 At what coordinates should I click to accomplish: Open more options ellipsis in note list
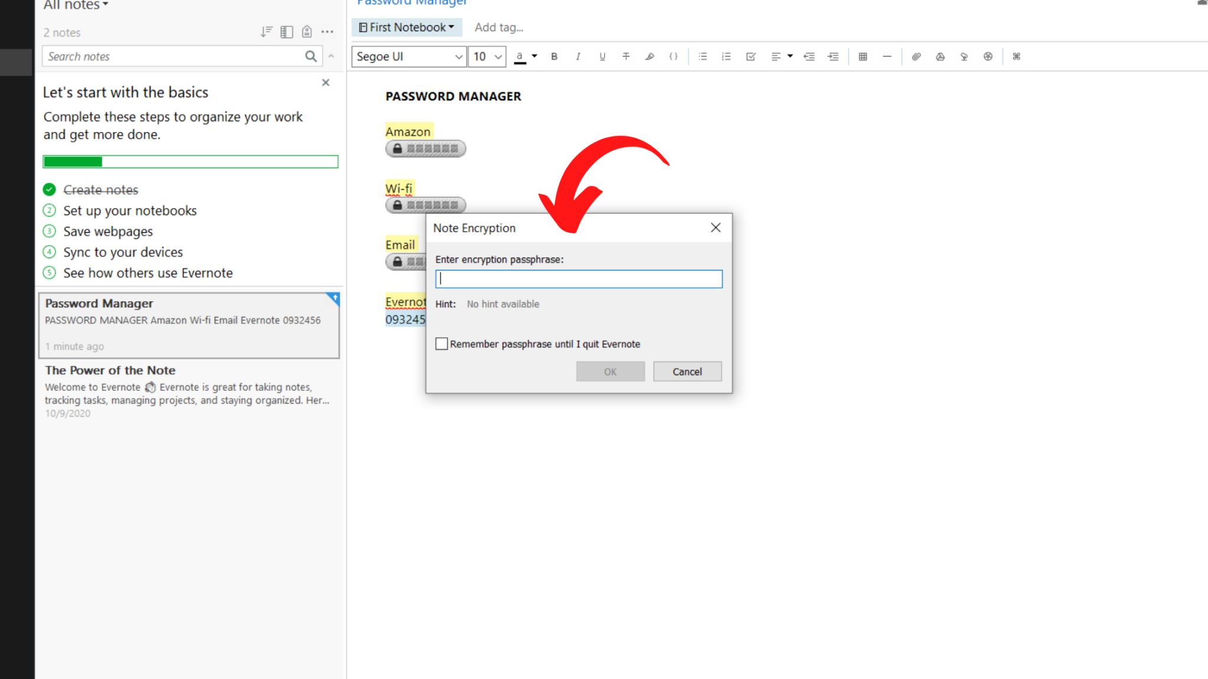(x=327, y=32)
